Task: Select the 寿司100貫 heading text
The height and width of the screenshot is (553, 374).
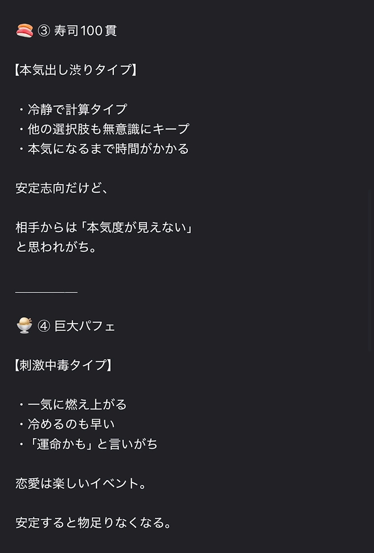Action: tap(85, 31)
